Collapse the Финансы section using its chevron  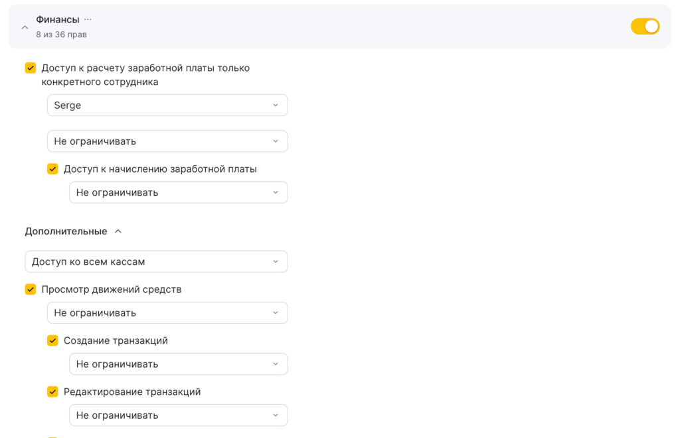click(25, 27)
